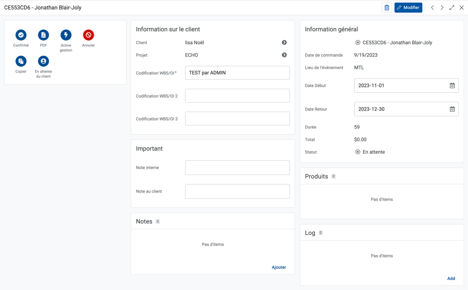Click into the Note au client field

click(x=237, y=191)
